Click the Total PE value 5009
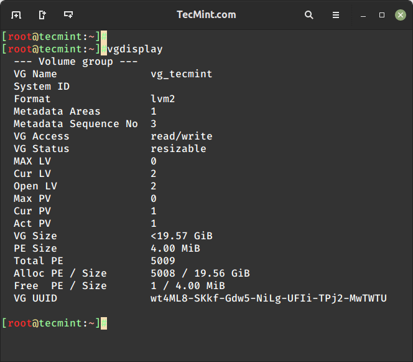The width and height of the screenshot is (413, 362). (x=162, y=260)
